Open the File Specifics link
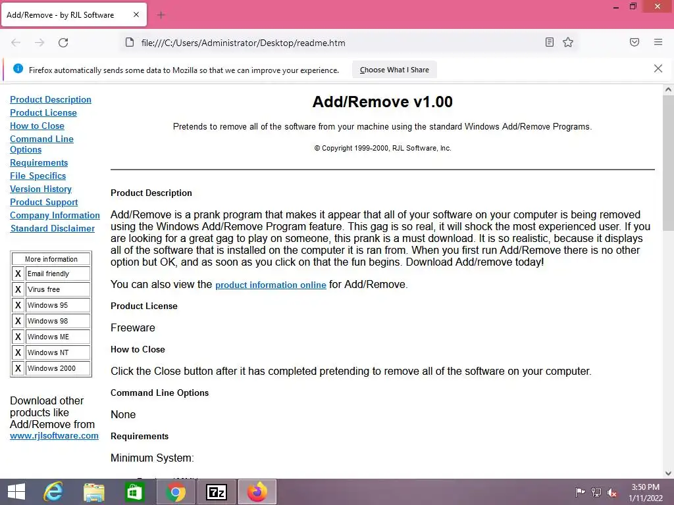 click(x=38, y=176)
